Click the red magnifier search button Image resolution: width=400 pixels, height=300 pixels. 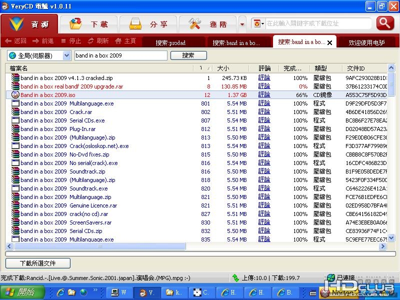[385, 23]
